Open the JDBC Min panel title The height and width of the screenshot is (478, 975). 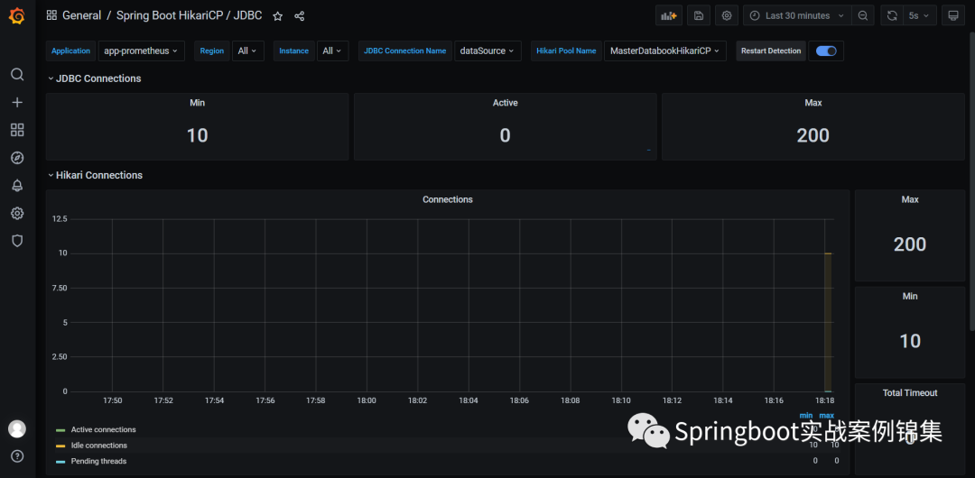pos(197,103)
